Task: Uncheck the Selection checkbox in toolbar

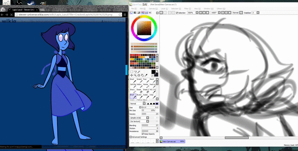Action: click(177, 13)
